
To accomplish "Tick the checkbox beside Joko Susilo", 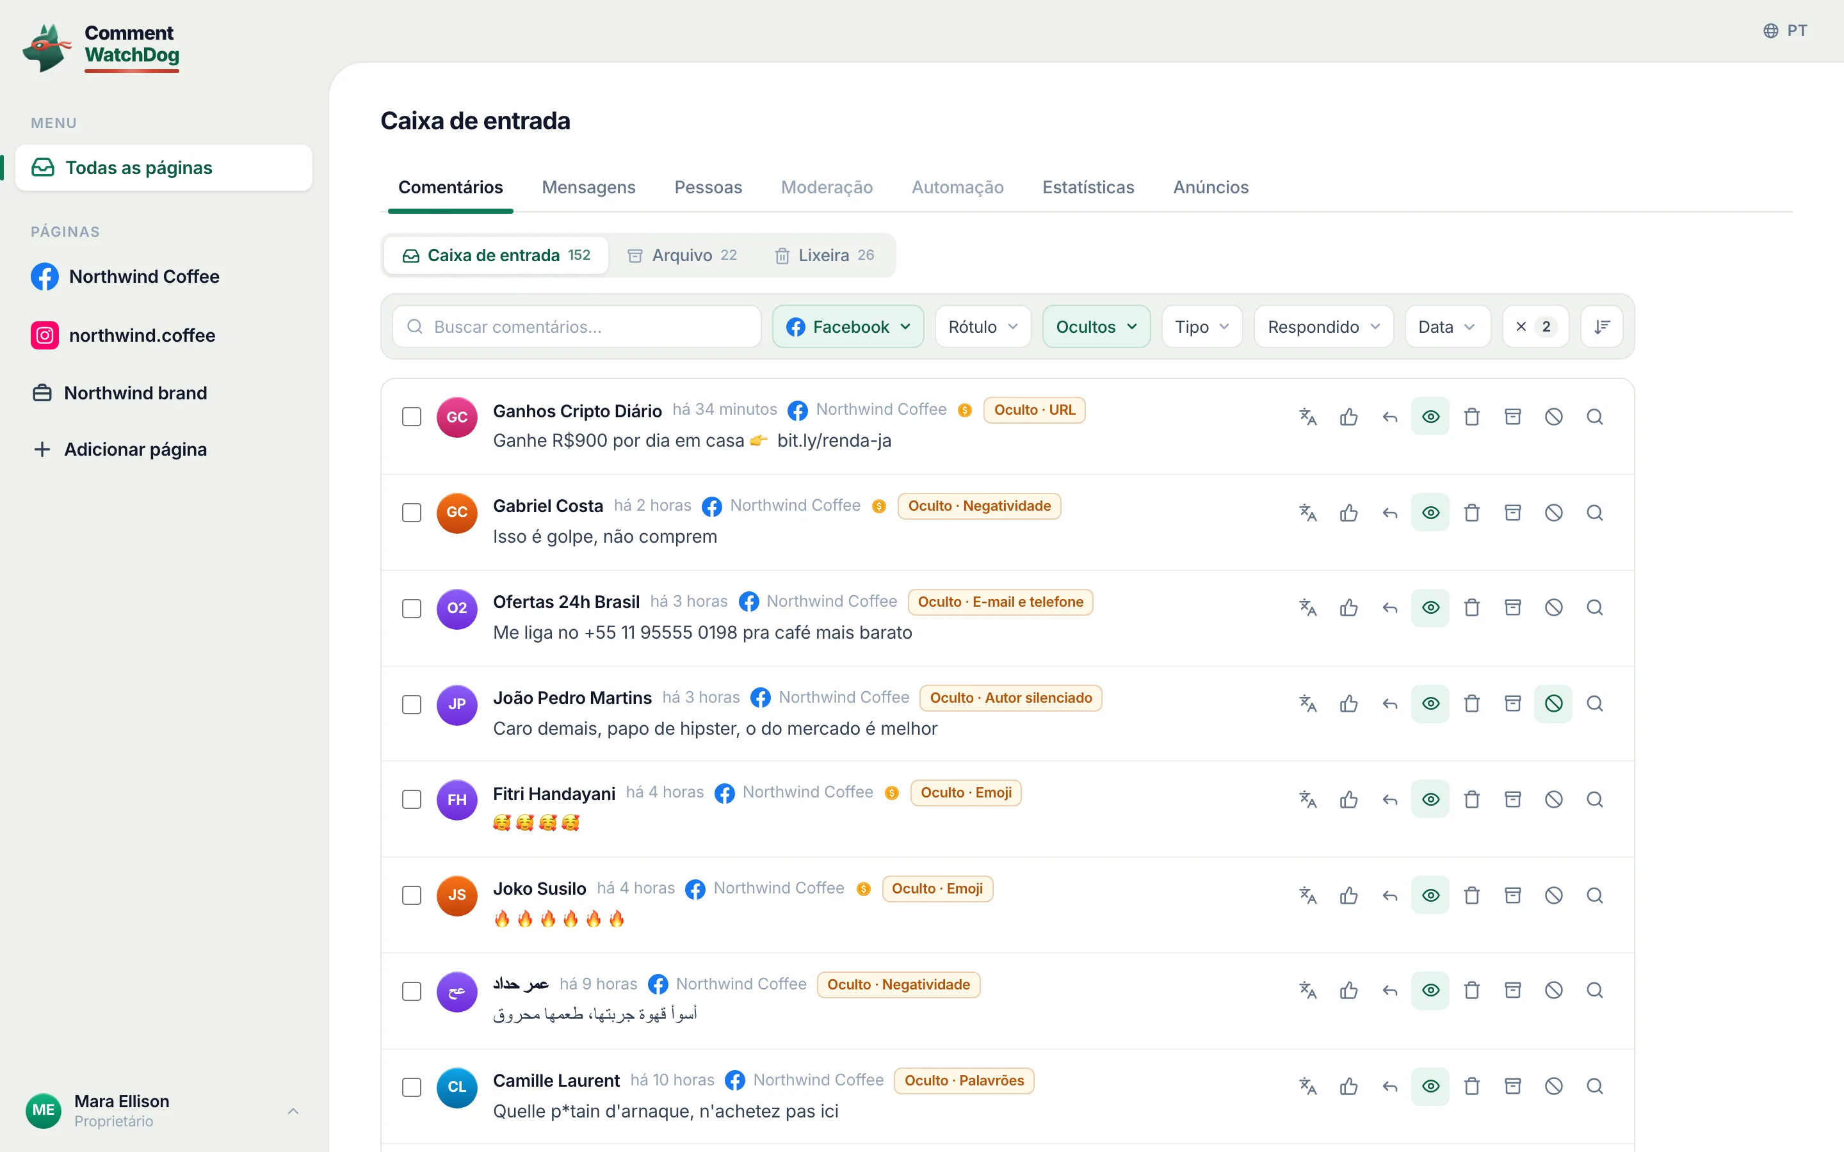I will click(412, 895).
